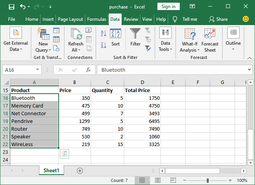Send feedback via the smiley face
This screenshot has height=185, width=255.
pos(246,19)
